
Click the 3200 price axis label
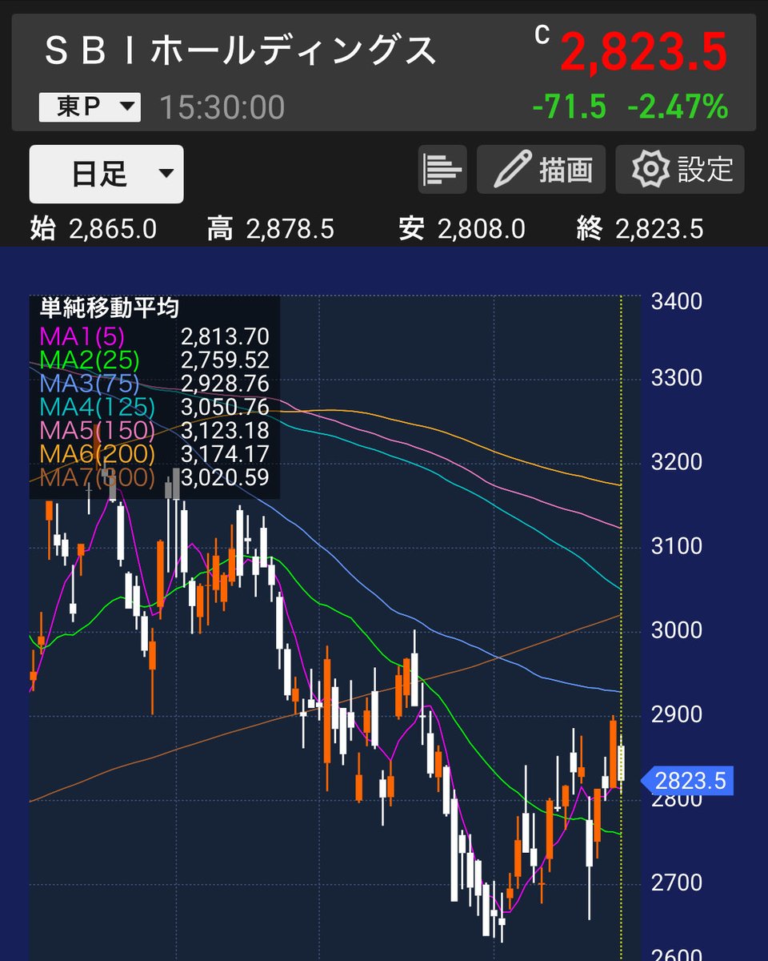point(677,462)
